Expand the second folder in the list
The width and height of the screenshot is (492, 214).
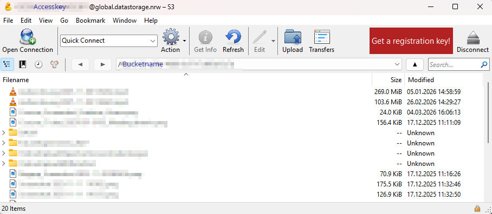tap(3, 143)
